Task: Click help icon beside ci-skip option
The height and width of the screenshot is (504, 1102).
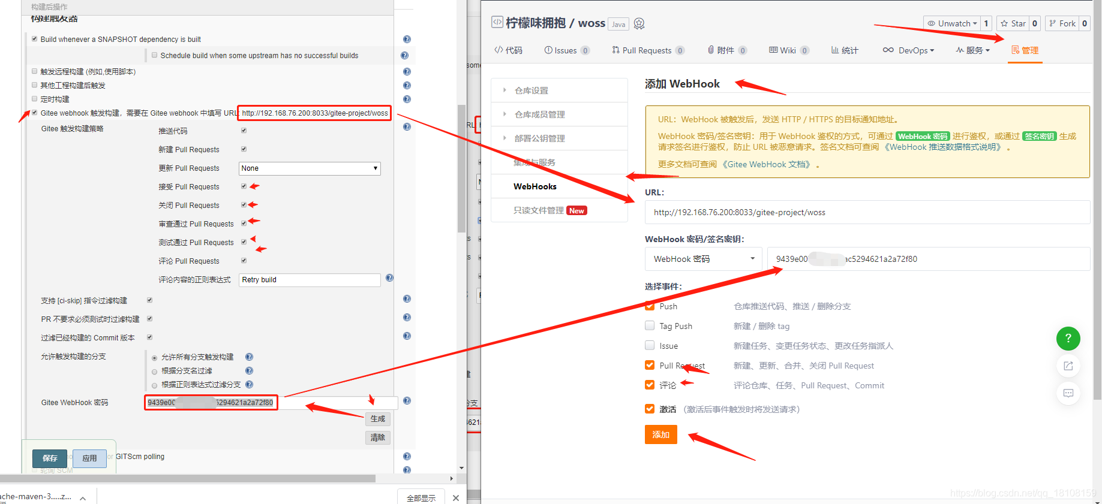Action: [407, 299]
